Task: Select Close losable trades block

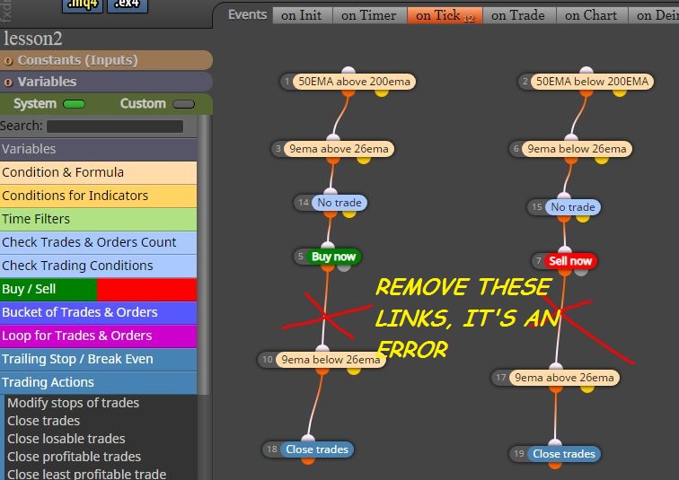Action: coord(66,439)
